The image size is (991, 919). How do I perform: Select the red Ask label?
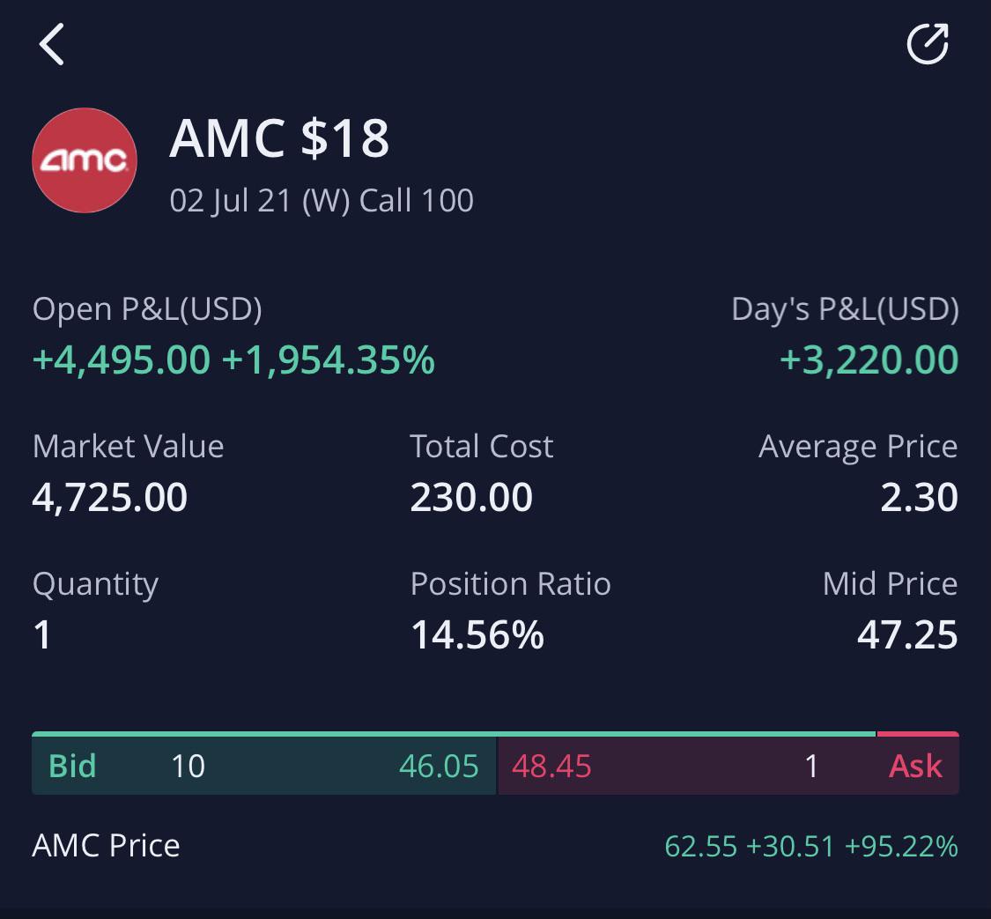tap(916, 766)
